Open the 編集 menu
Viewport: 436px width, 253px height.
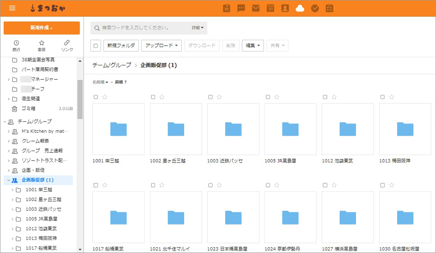click(x=253, y=46)
